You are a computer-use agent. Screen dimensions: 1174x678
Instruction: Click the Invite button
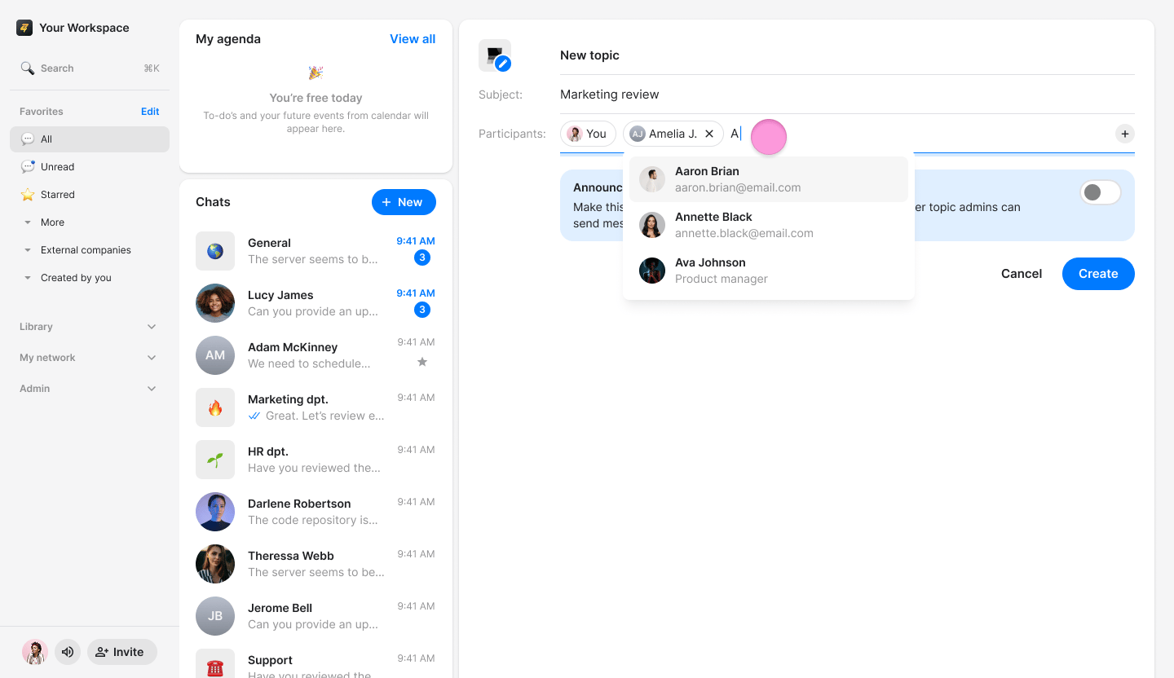pos(122,652)
